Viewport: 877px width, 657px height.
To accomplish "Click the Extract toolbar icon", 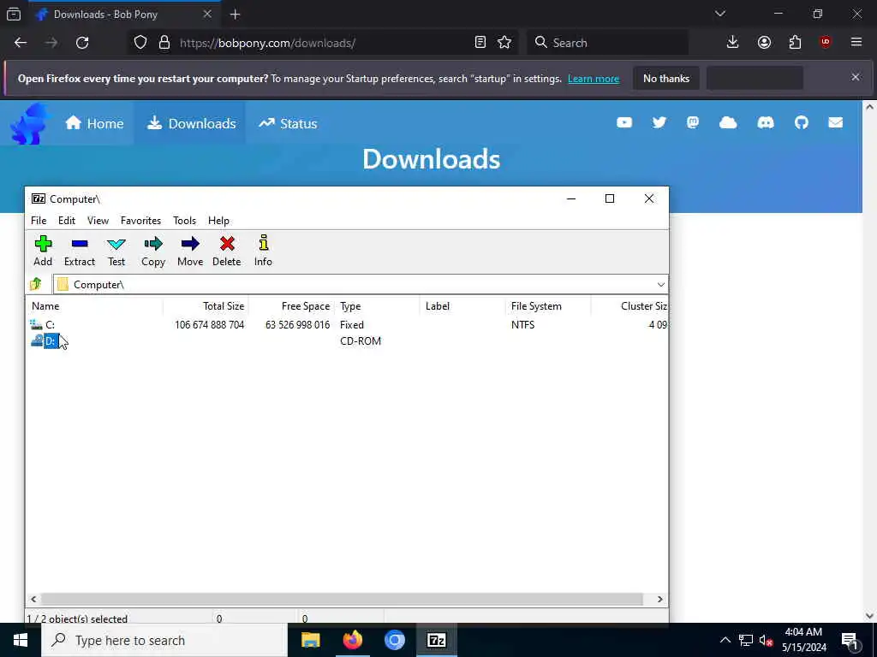I will 80,251.
